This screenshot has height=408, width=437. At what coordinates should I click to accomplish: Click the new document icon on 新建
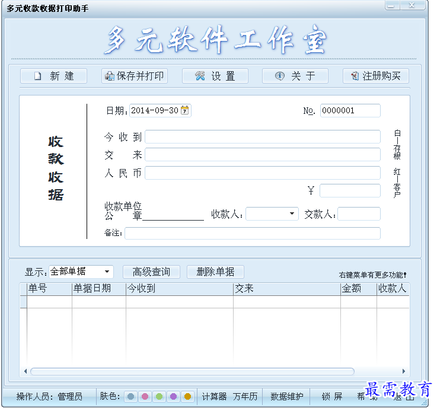pos(37,76)
